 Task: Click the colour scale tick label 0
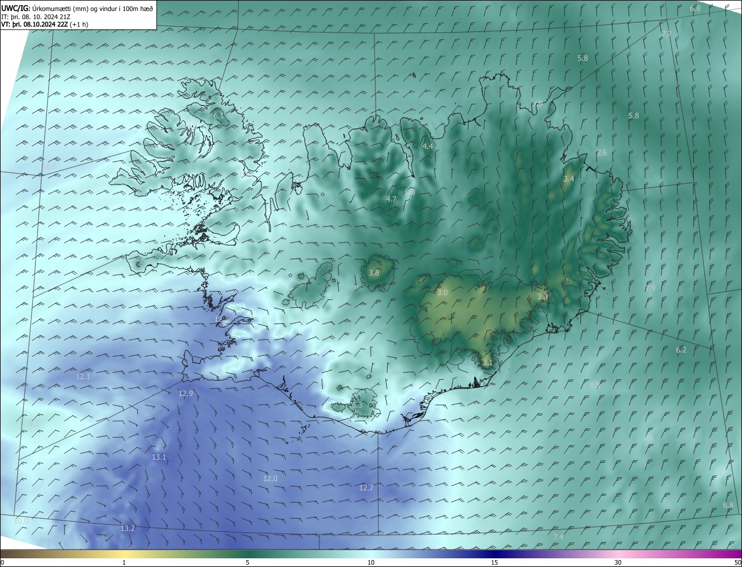click(2, 563)
